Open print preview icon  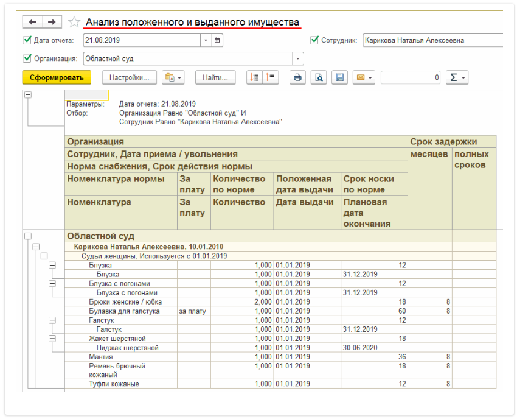[x=319, y=77]
